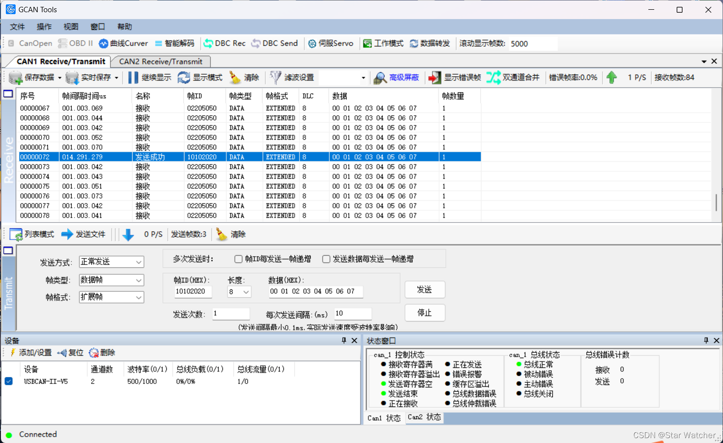The height and width of the screenshot is (443, 723).
Task: Clear the receive list with 清除
Action: click(244, 78)
